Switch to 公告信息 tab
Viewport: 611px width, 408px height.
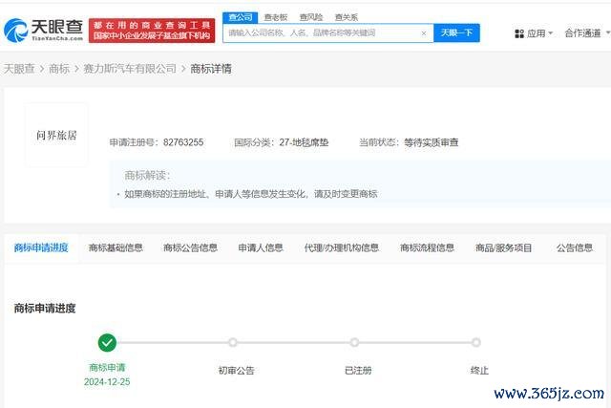pyautogui.click(x=575, y=247)
